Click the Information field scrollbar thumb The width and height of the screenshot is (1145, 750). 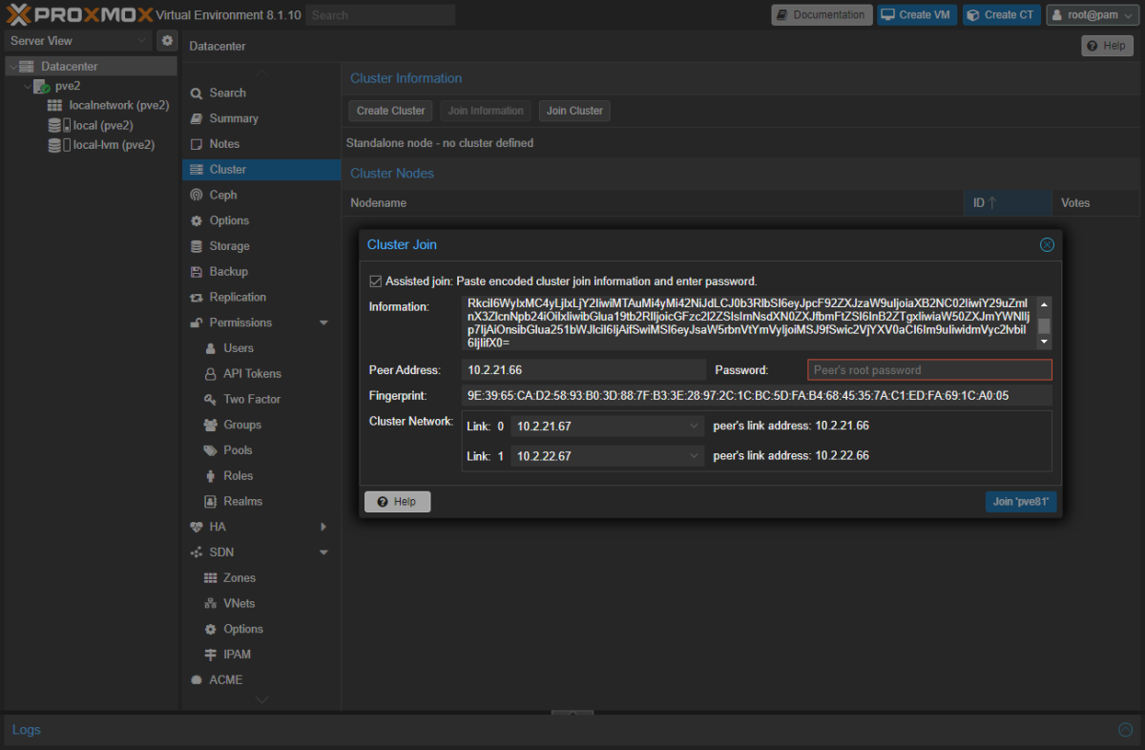(1044, 325)
